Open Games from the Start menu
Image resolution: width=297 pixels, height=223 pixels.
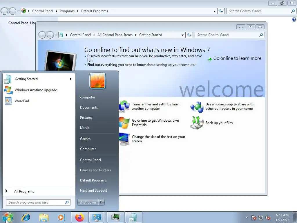(85, 139)
